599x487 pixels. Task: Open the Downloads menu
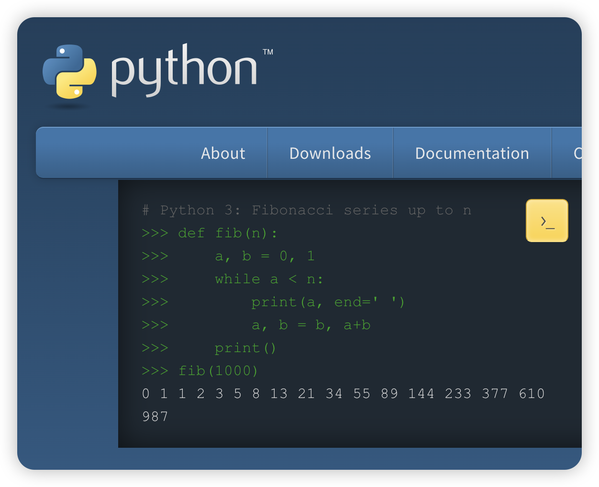click(x=330, y=153)
